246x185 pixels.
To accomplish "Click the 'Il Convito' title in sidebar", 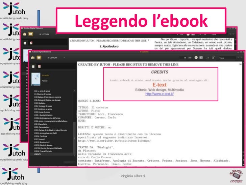I will coord(46,75).
